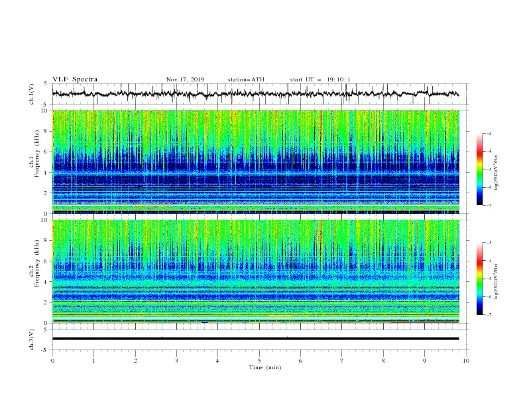The width and height of the screenshot is (525, 405).
Task: Click the "-5" tick on ch.3(V) axis
Action: coord(44,350)
